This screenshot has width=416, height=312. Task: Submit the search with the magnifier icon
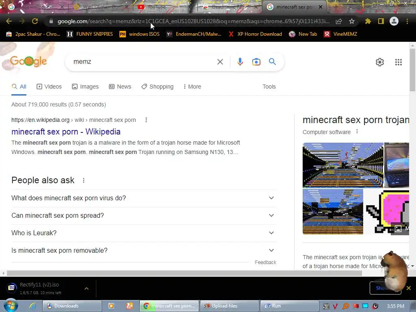272,62
